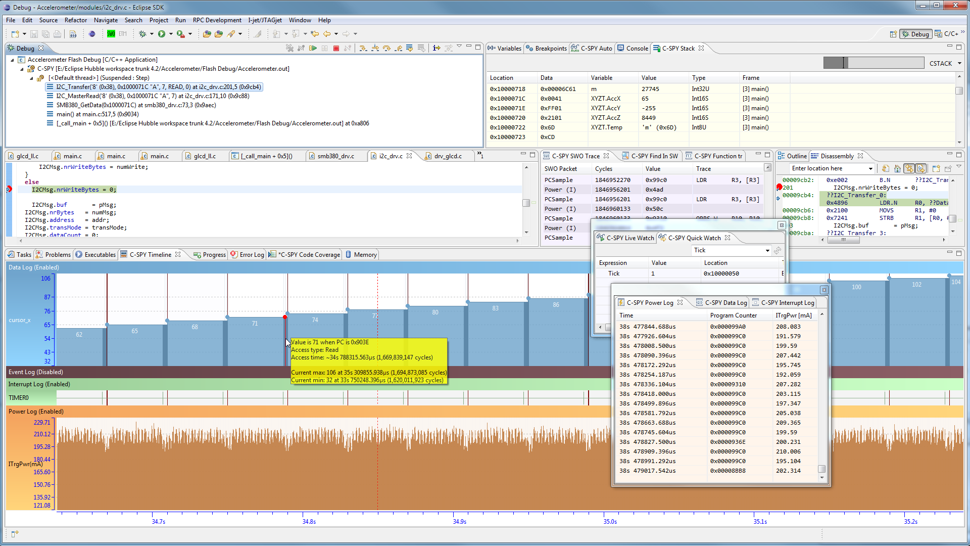Click the Suspend icon in Debug view
The height and width of the screenshot is (546, 970).
click(x=324, y=48)
